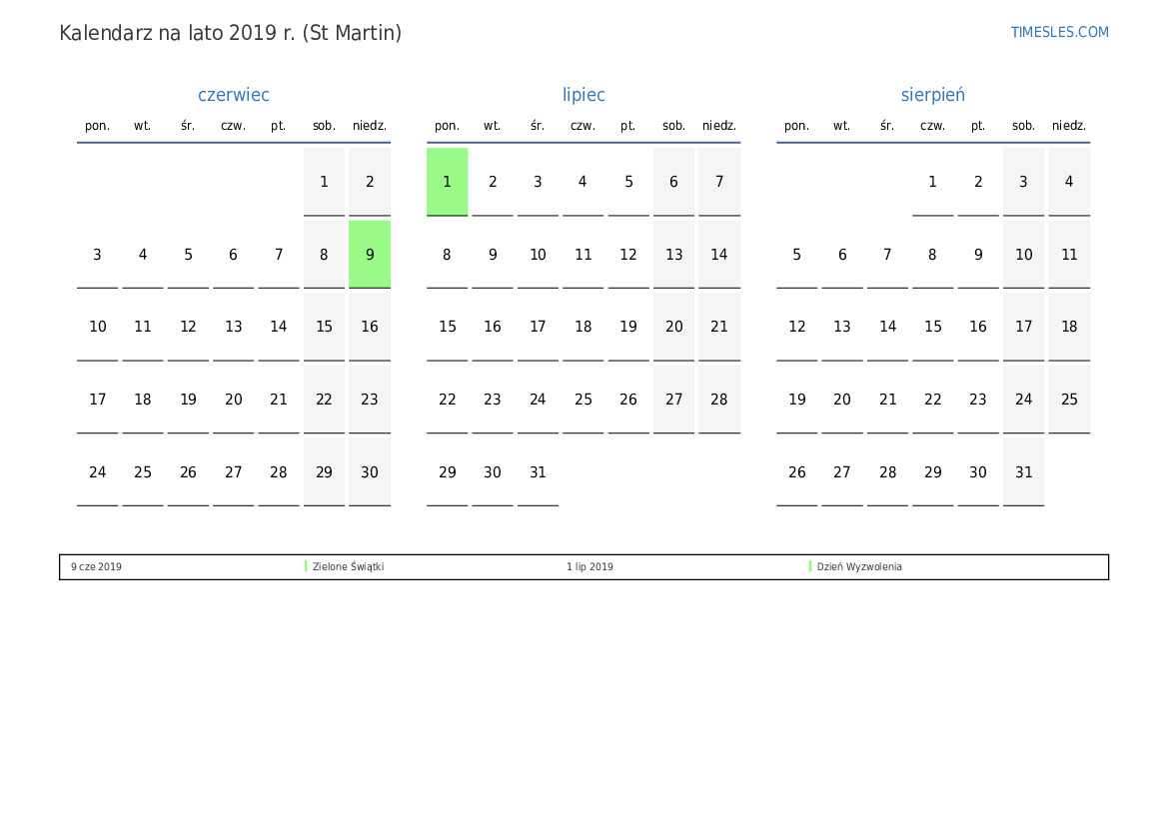Open the TIMESLES.COM link
Image resolution: width=1168 pixels, height=826 pixels.
pyautogui.click(x=1059, y=32)
